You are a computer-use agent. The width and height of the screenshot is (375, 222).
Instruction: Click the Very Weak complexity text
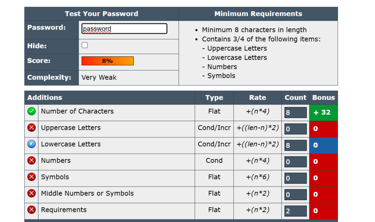[99, 78]
